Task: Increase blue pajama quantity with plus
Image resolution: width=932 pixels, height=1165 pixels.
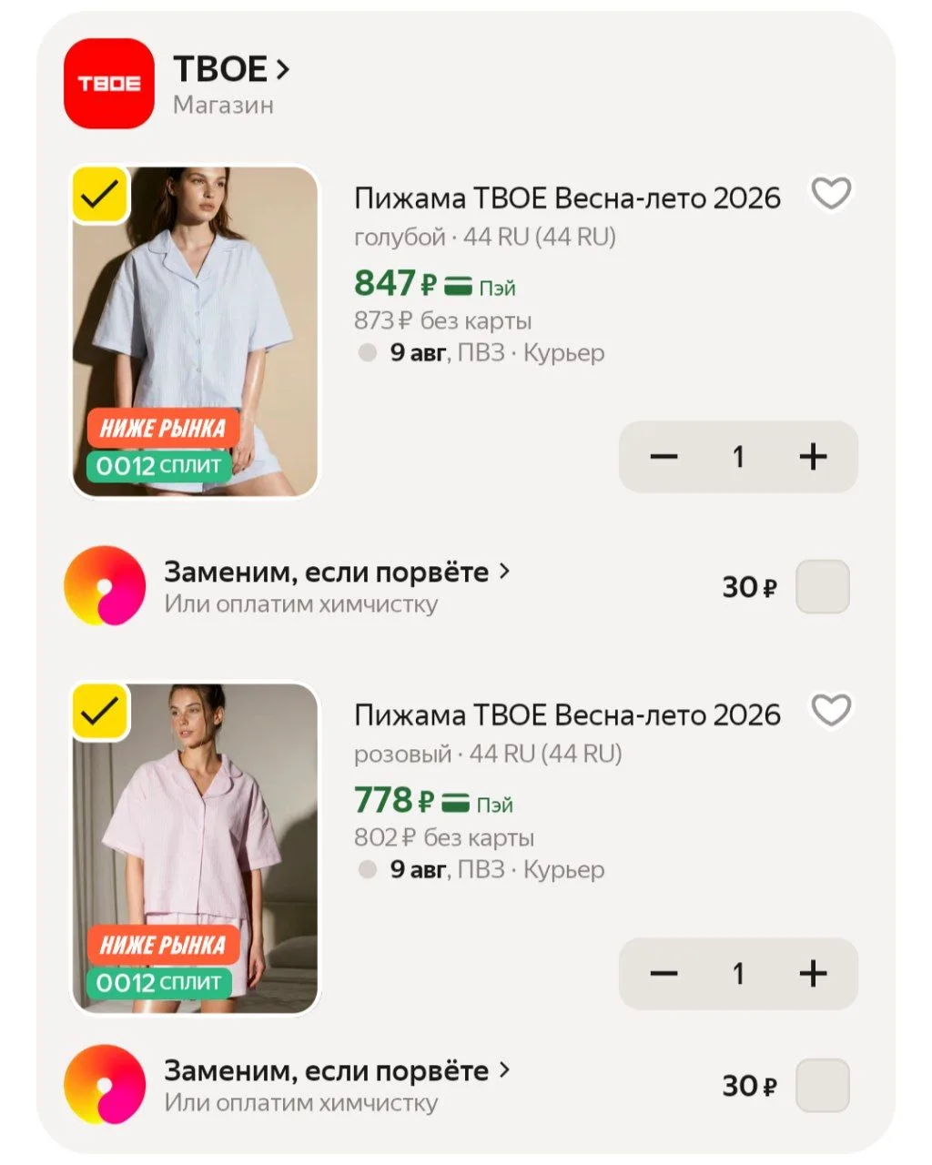Action: pyautogui.click(x=813, y=457)
